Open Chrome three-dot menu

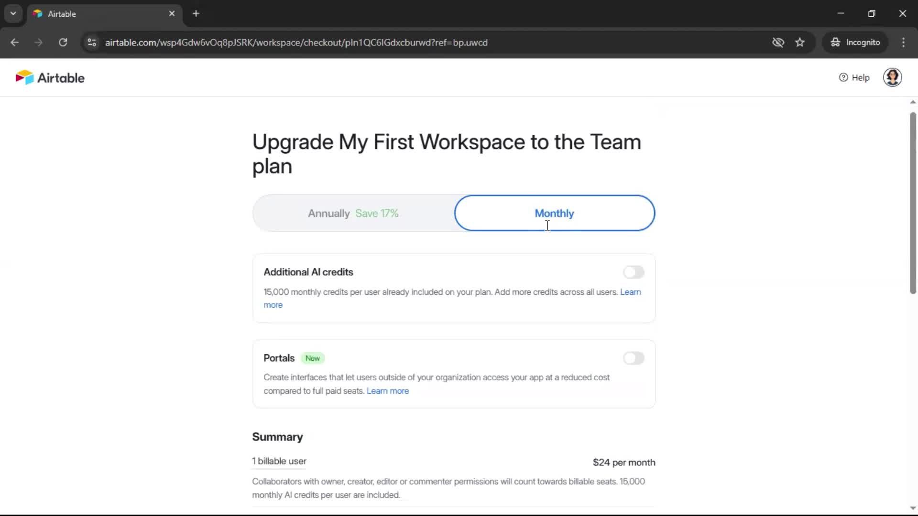pyautogui.click(x=903, y=43)
